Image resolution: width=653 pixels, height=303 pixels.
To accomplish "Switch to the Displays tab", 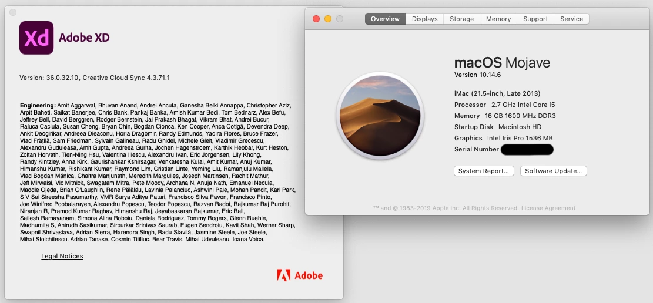I will click(x=425, y=19).
